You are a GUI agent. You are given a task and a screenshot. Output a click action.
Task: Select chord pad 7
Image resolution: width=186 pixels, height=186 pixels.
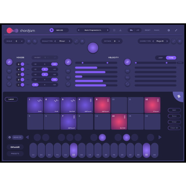tap(68, 122)
